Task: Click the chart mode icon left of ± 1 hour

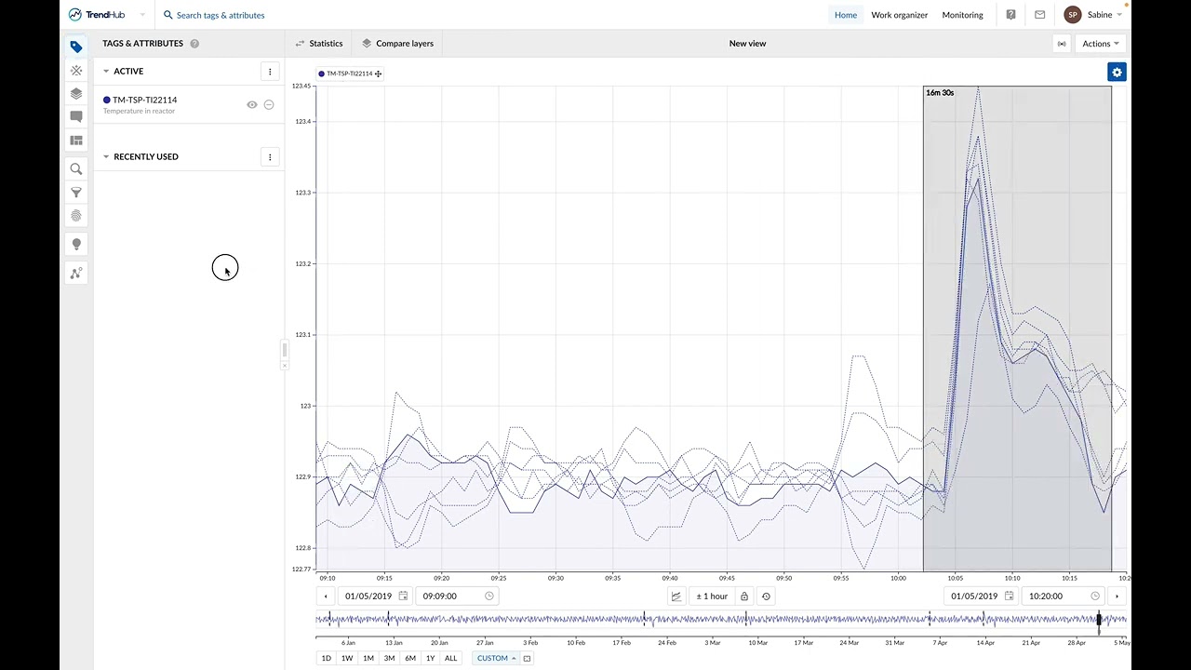Action: [x=676, y=596]
